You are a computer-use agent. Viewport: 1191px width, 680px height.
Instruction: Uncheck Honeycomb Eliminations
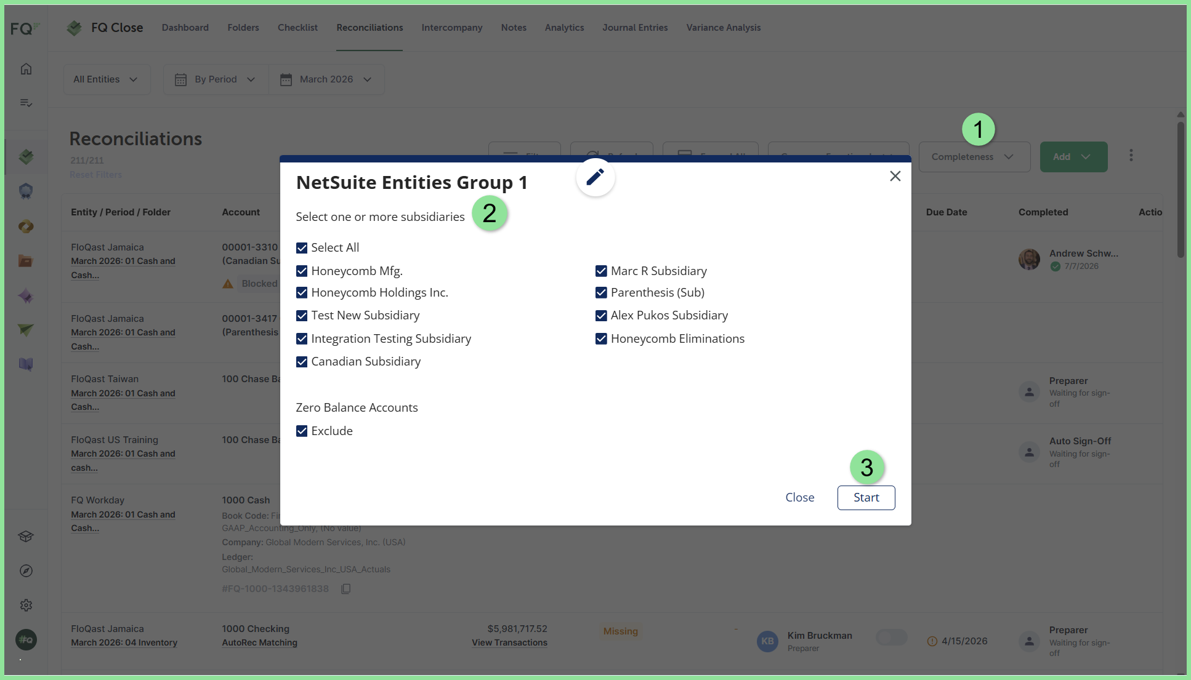601,339
